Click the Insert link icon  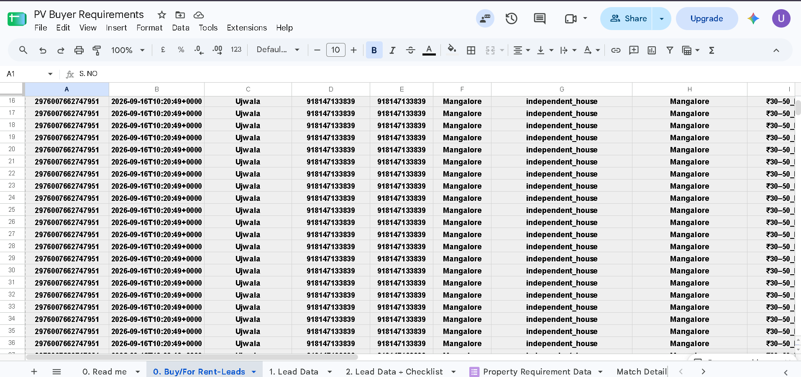coord(616,50)
